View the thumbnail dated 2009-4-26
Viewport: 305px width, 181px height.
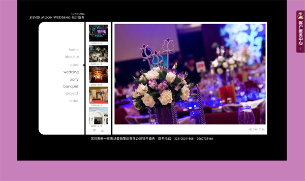(x=98, y=95)
